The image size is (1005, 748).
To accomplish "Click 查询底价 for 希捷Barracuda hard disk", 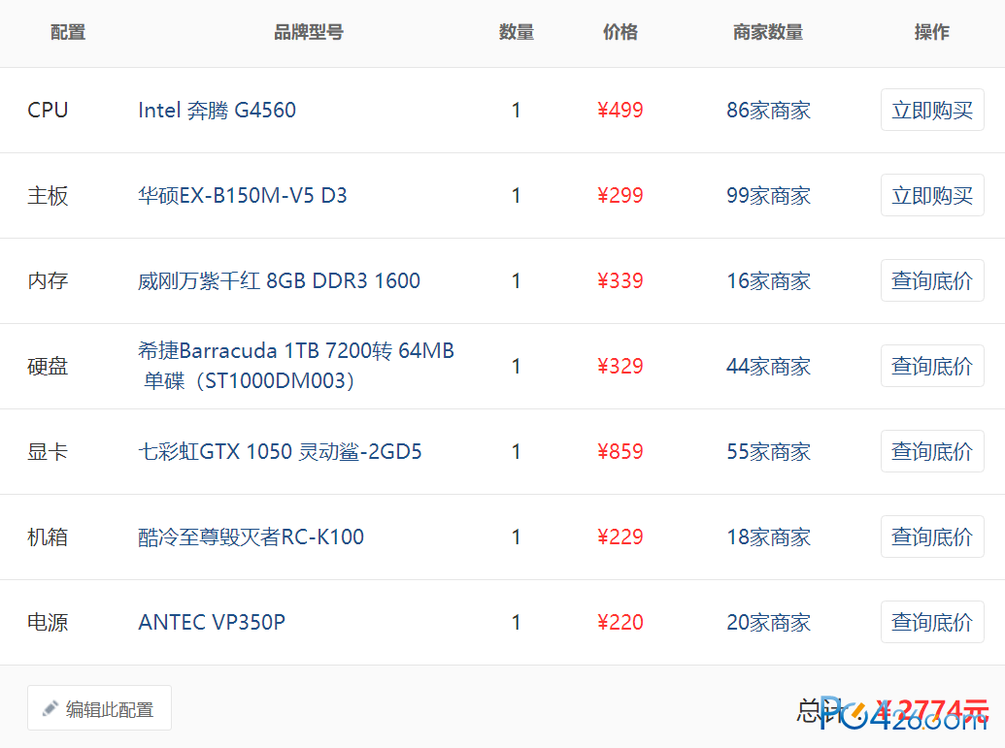I will coord(932,366).
